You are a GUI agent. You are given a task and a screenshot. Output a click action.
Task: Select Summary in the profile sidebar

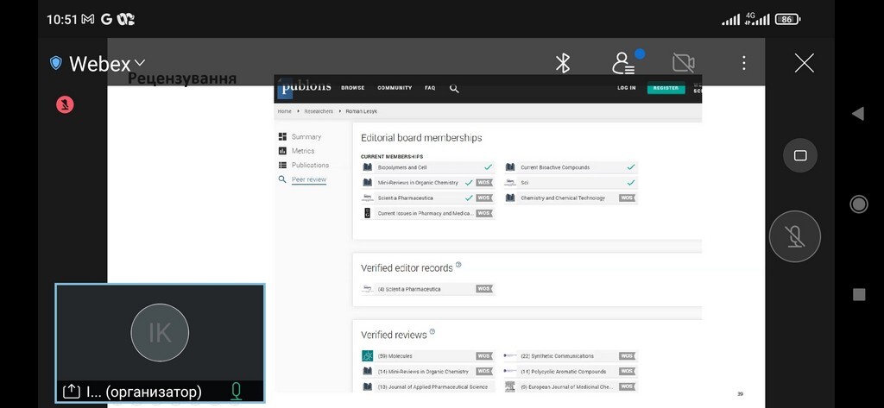pyautogui.click(x=306, y=137)
